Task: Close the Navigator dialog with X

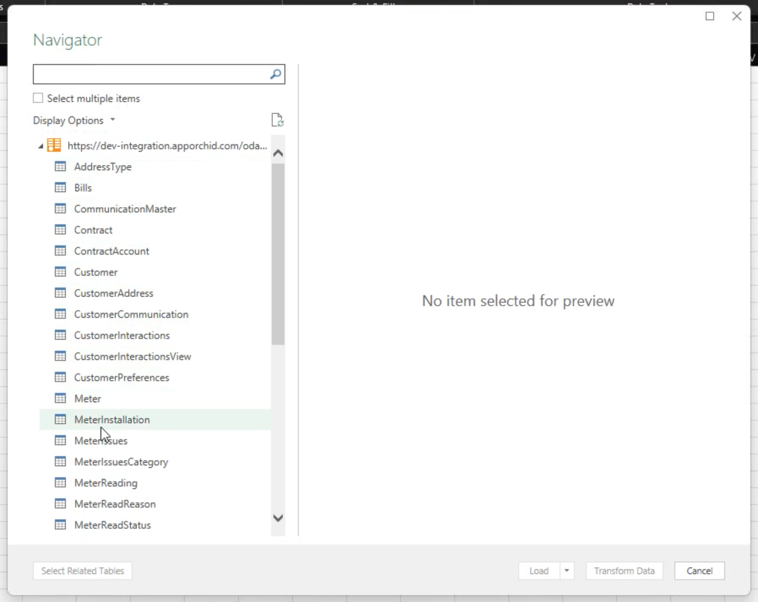Action: point(737,16)
